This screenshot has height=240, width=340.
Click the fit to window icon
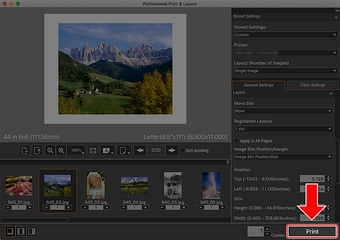[x=93, y=150]
